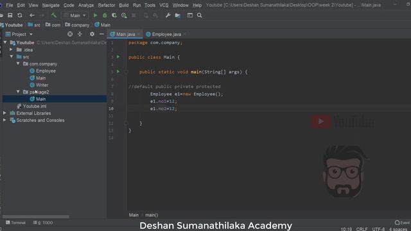Click run gutter arrow beside class Main

point(118,57)
